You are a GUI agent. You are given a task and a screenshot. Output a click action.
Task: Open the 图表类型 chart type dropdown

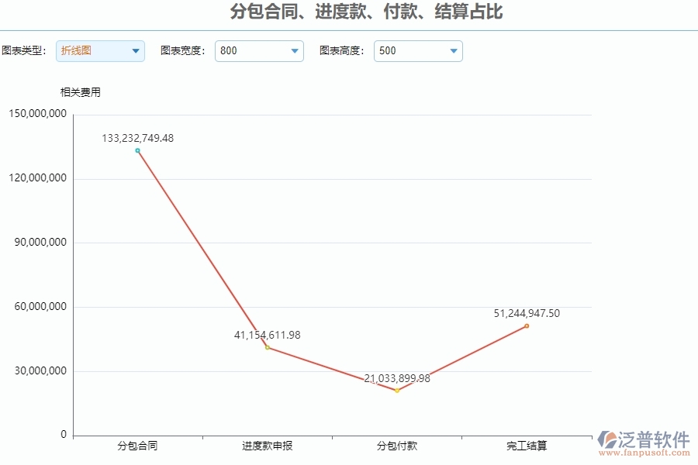(x=134, y=51)
